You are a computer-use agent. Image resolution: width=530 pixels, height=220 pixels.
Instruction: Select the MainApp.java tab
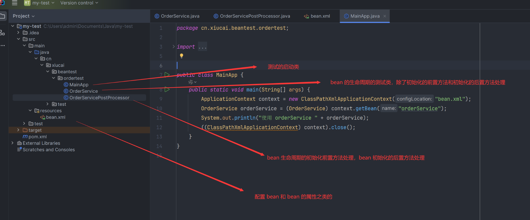click(x=365, y=16)
